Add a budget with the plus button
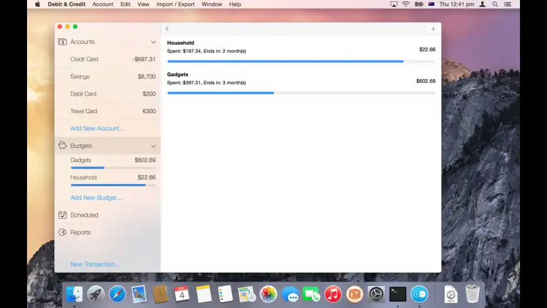 tap(433, 29)
